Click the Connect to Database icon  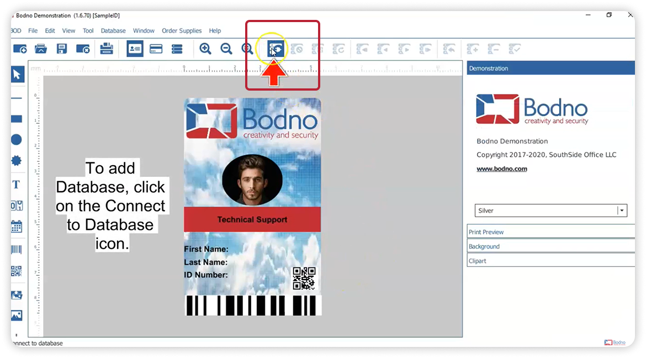tap(276, 49)
